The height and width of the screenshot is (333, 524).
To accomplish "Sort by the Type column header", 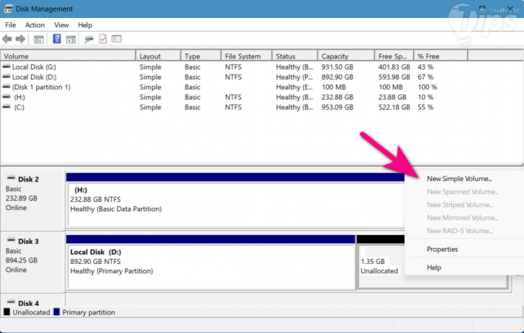I will point(201,56).
